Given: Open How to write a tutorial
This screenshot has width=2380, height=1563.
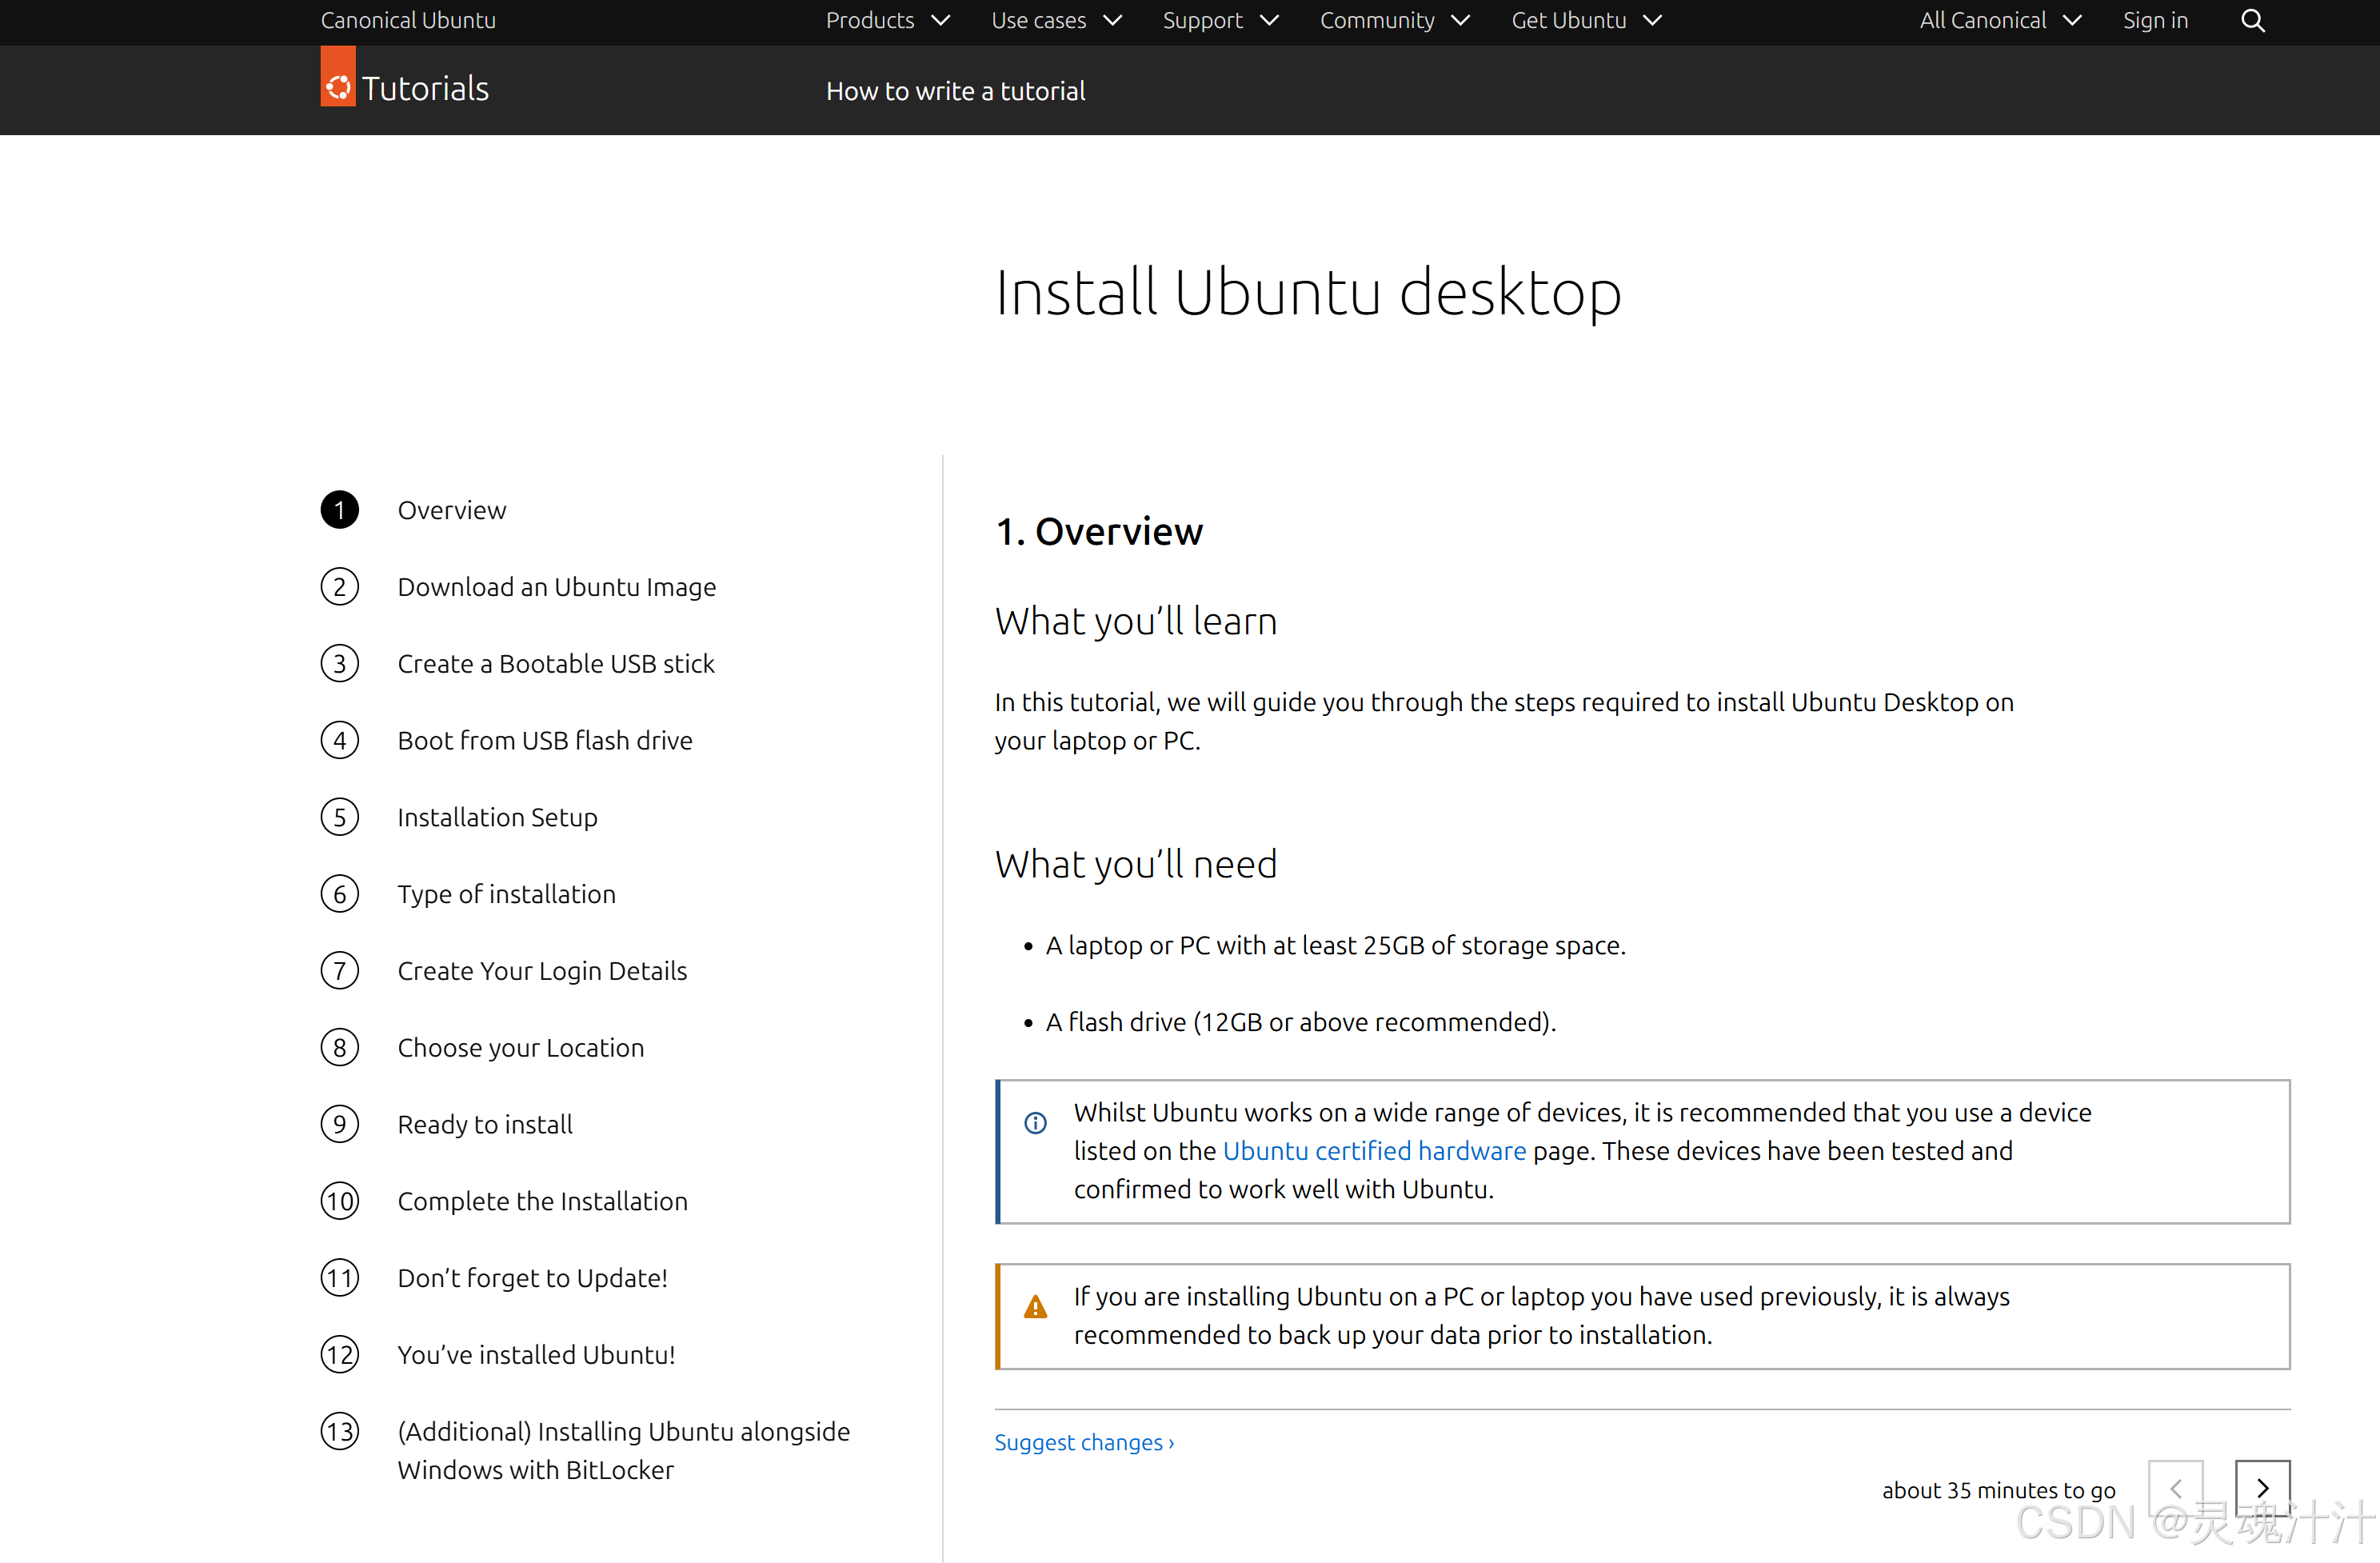Looking at the screenshot, I should pyautogui.click(x=955, y=91).
